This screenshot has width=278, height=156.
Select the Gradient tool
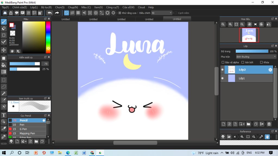point(4,72)
